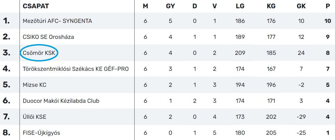
Task: Select the 10 points value for Mezőtúri
Action: (328, 21)
